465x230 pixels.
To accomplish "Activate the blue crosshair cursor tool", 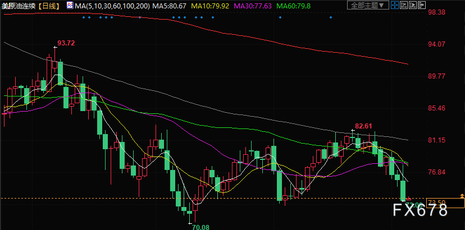I will (x=395, y=5).
